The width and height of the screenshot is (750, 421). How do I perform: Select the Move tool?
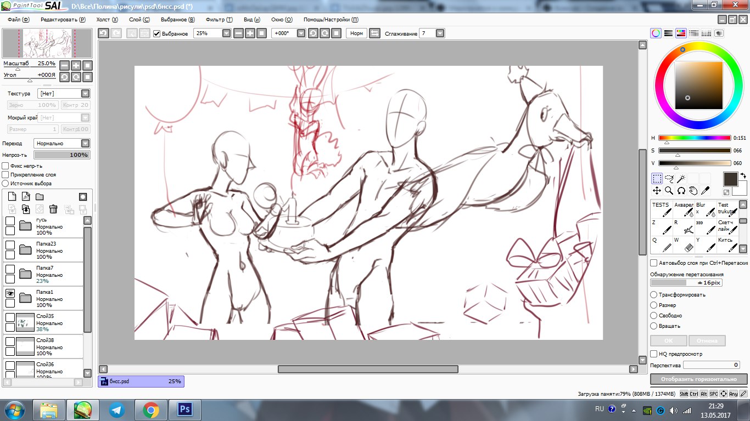657,191
